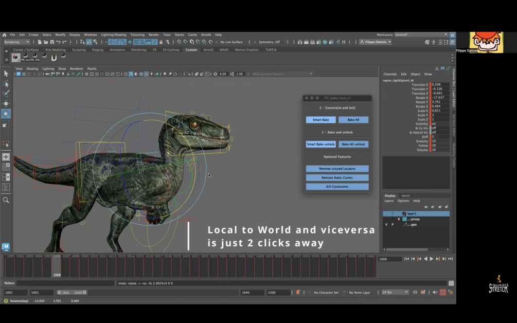Screen dimensions: 517x323
Task: Select the active Rotate tool
Action: 6,114
